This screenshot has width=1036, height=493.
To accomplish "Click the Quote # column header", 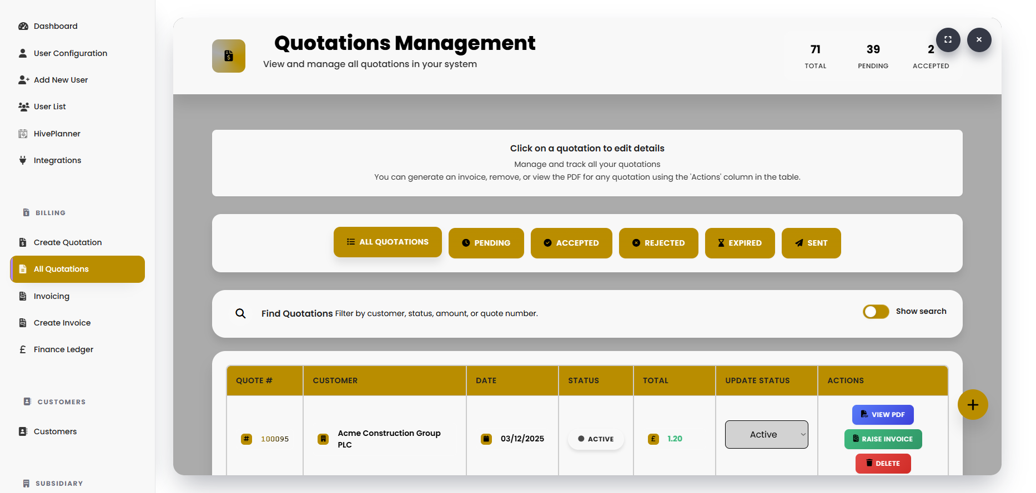I will 265,380.
